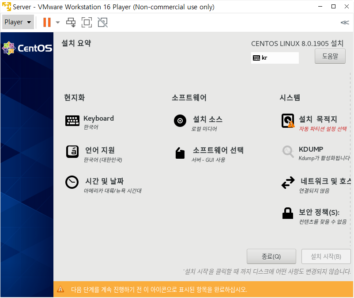Select 시간 및 날짜 label
The image size is (354, 298).
pos(104,181)
